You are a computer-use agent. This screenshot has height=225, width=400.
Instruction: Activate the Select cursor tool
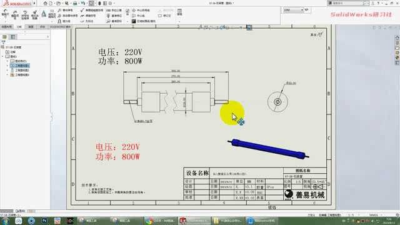(x=91, y=3)
